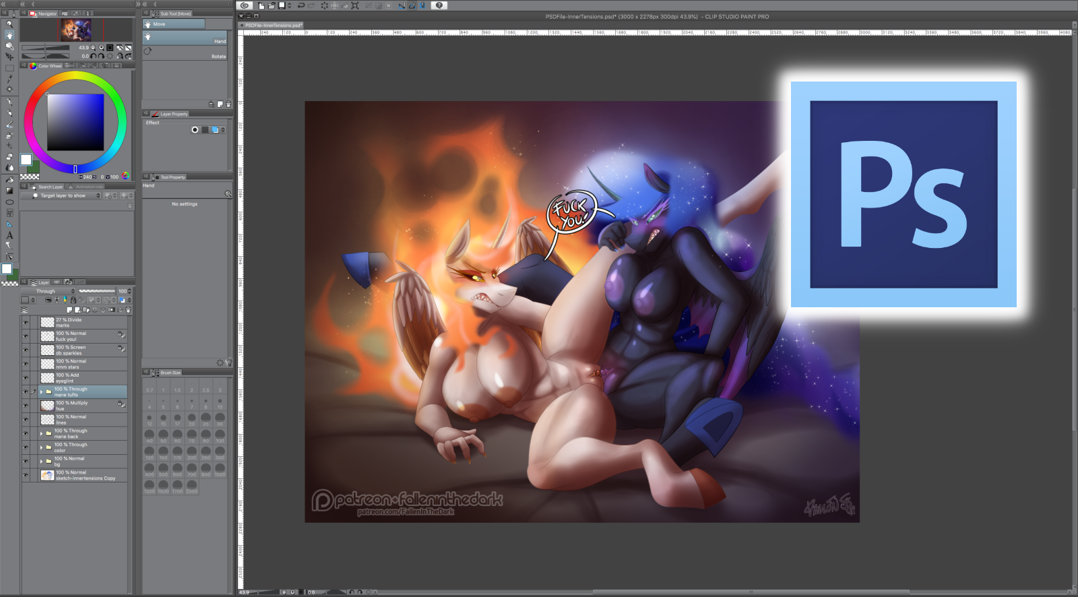Click Navigator zoom out icon
Screen dimensions: 1078x597
click(93, 48)
